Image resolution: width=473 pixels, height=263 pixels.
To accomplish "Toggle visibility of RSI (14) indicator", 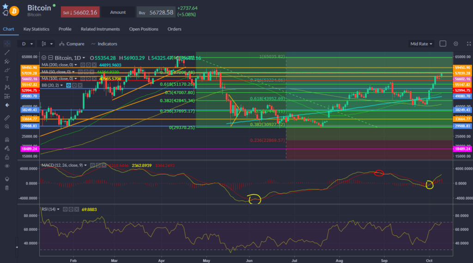I will [65, 209].
